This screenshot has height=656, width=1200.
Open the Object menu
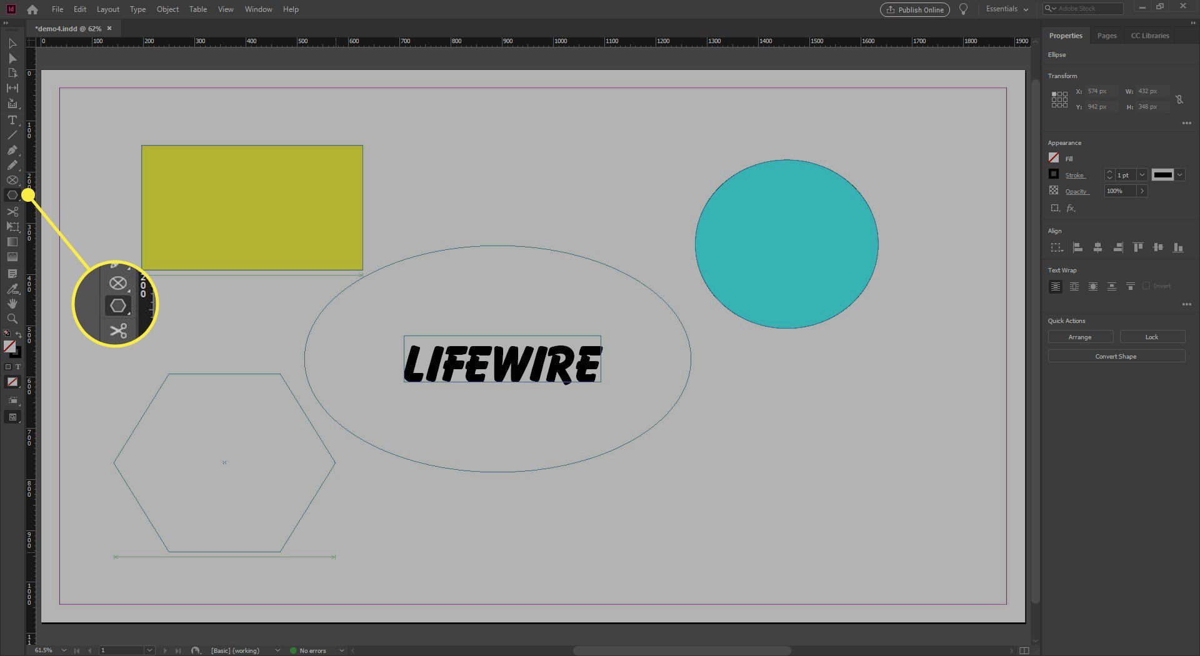pos(167,9)
